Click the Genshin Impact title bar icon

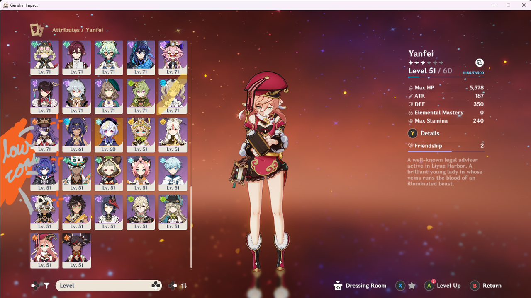point(5,5)
